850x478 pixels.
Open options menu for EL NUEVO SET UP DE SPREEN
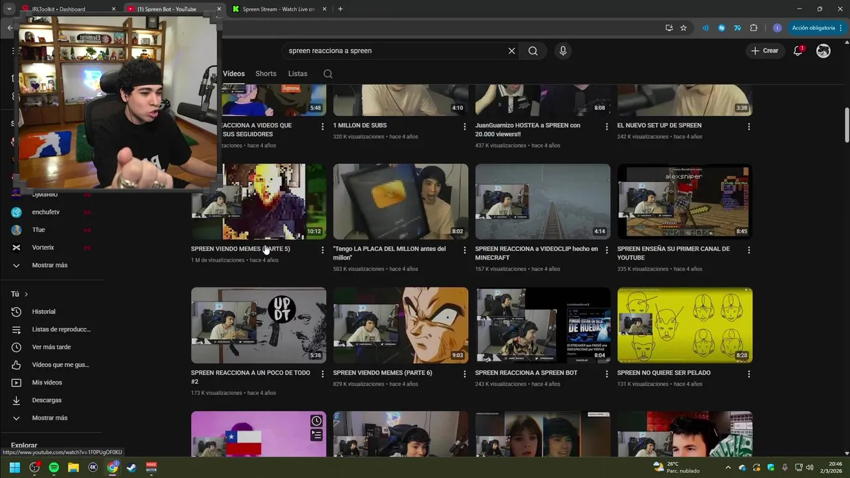pos(749,126)
